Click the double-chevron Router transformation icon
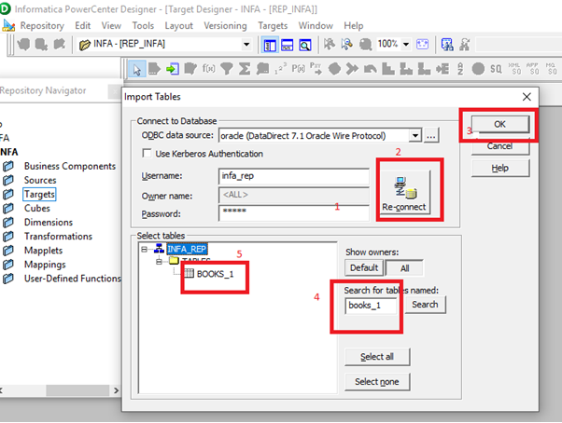 pos(352,69)
